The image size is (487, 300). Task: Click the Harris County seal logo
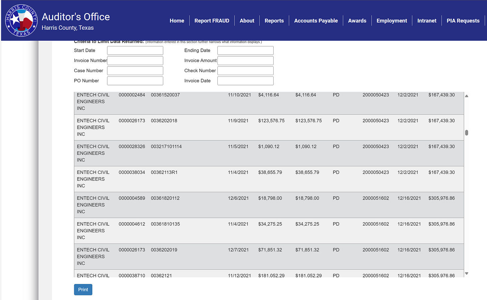(x=21, y=20)
